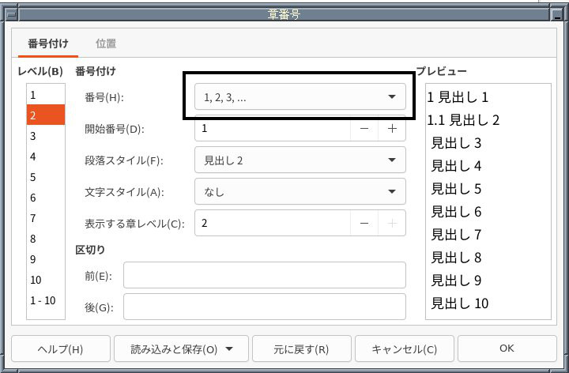Click the title bar minimize icon at right
The image size is (569, 373).
(x=556, y=14)
